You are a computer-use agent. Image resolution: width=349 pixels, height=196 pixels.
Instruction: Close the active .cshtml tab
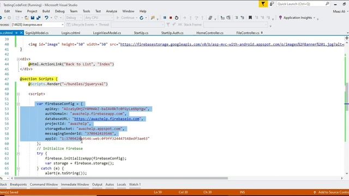pos(21,33)
